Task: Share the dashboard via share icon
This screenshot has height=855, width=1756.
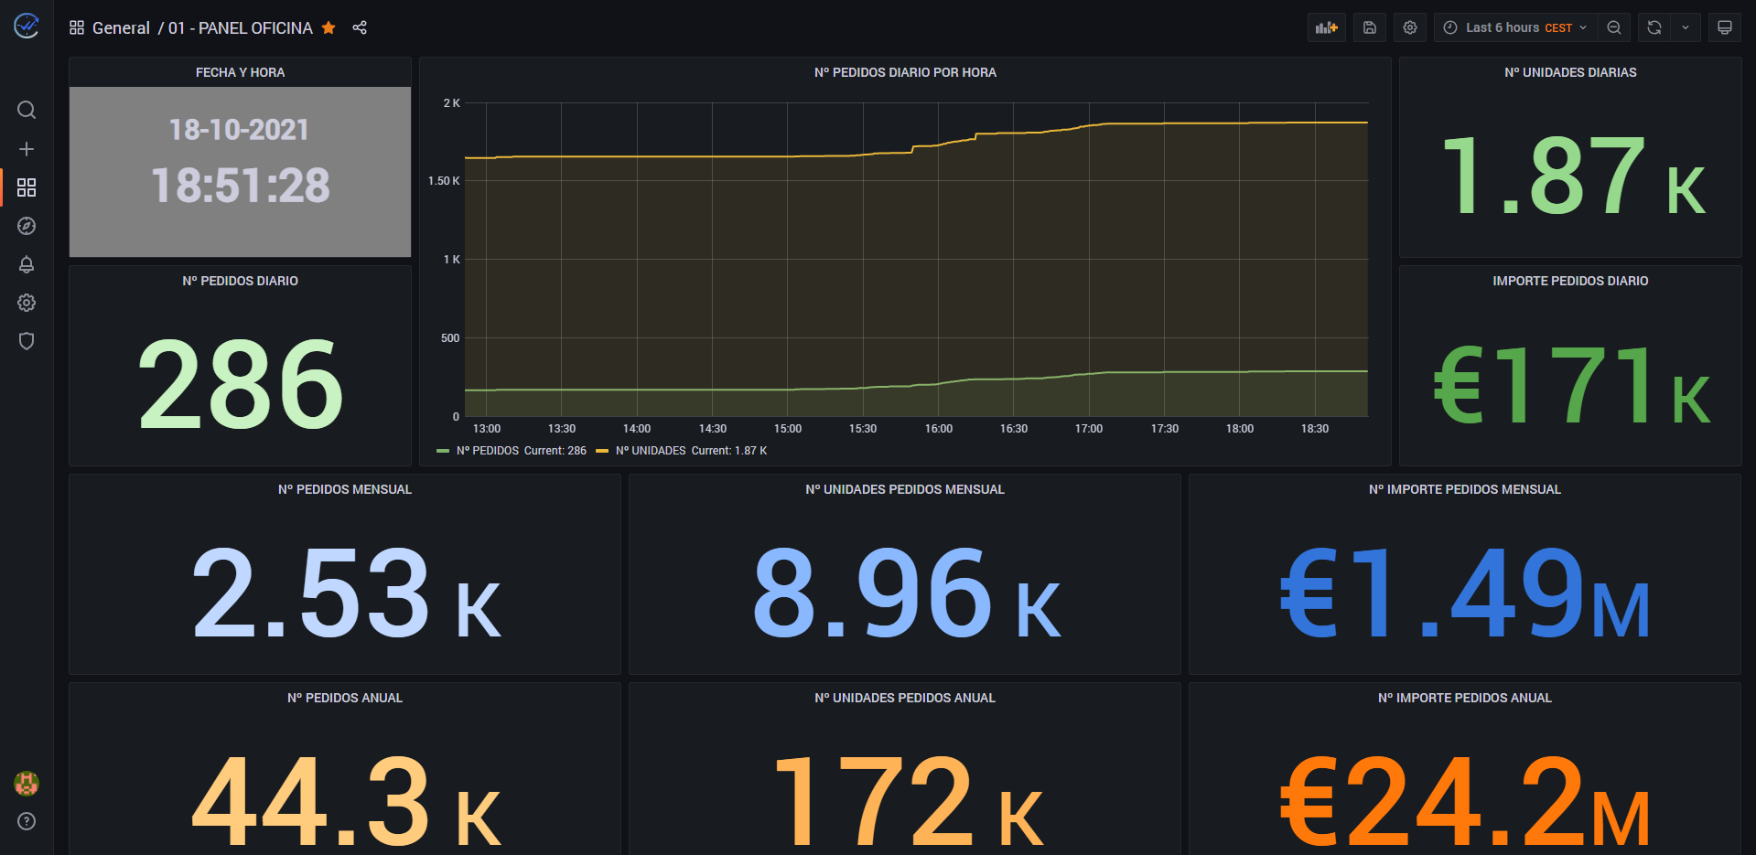Action: pyautogui.click(x=360, y=27)
